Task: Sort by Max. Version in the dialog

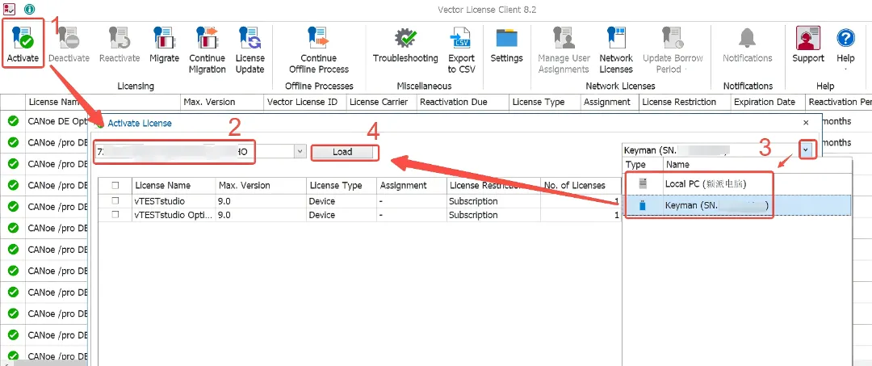Action: point(261,185)
